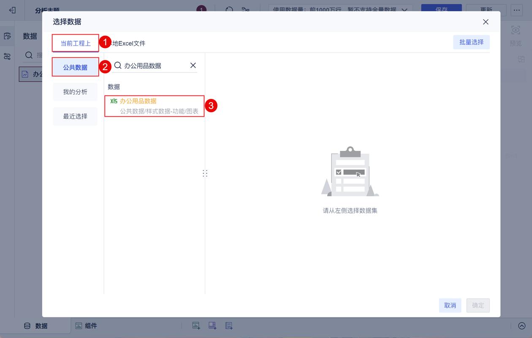Viewport: 532px width, 338px height.
Task: Click the magnifier icon in dialog search box
Action: pyautogui.click(x=118, y=65)
